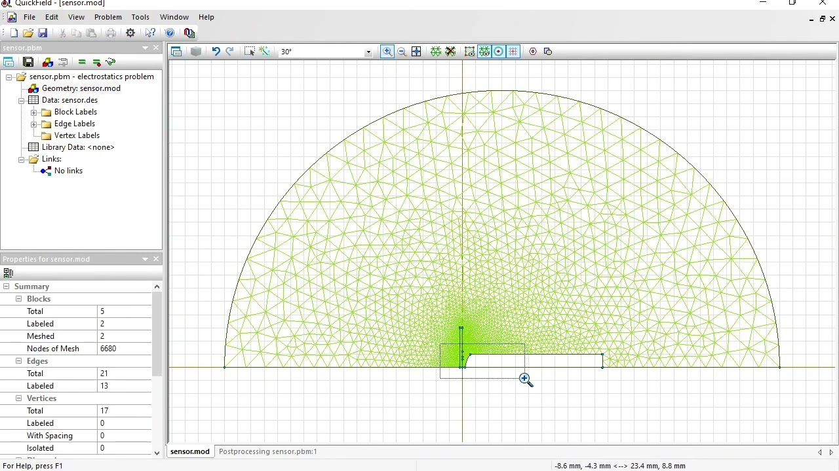Screen dimensions: 839x471
Task: Select the No links tree item
Action: (68, 171)
